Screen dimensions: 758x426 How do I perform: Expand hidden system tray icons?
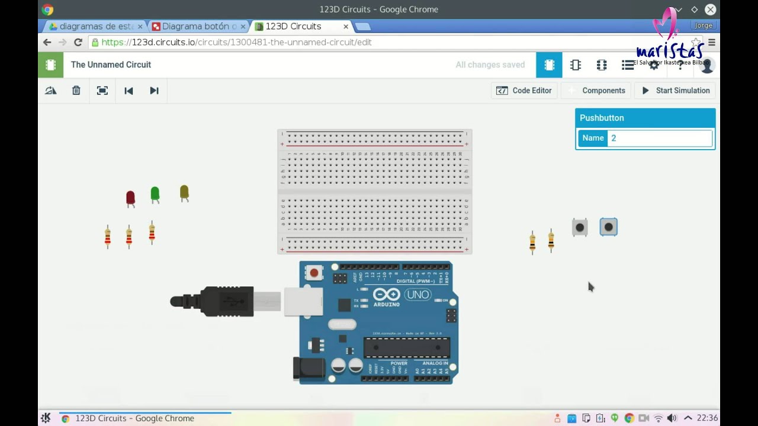click(x=688, y=418)
